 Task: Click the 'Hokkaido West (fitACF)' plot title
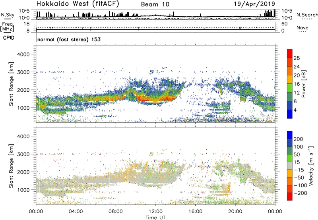coord(78,4)
